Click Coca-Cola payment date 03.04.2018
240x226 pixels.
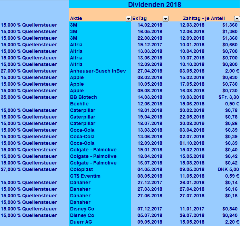(192, 130)
